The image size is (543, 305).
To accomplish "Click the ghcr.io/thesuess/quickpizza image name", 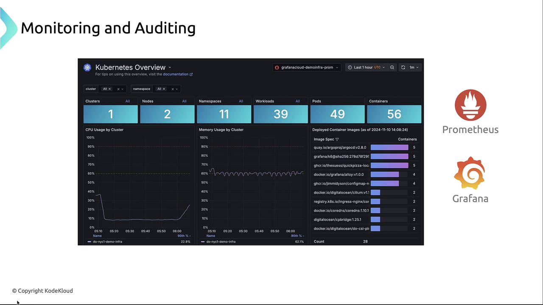I will click(x=341, y=166).
